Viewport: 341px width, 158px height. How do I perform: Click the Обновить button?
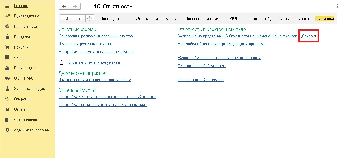point(73,18)
